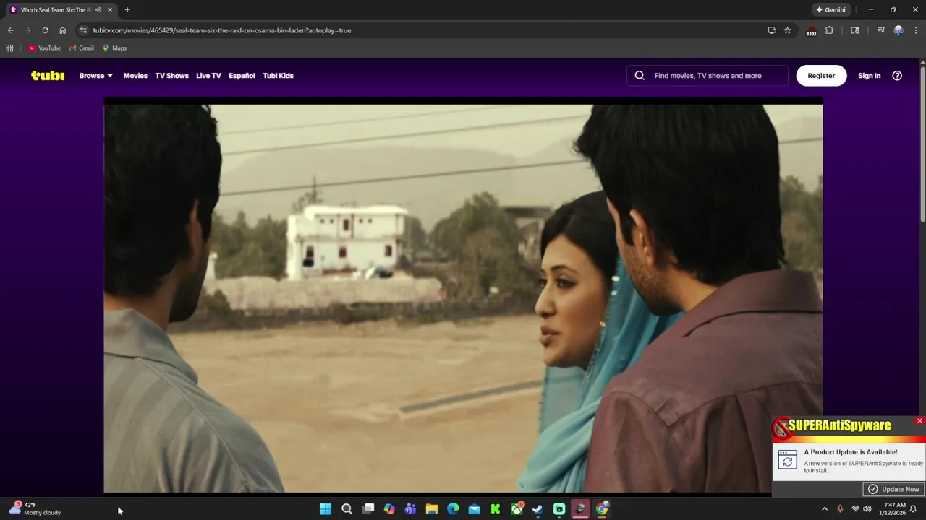Reload the current page
This screenshot has height=520, width=926.
click(x=45, y=30)
